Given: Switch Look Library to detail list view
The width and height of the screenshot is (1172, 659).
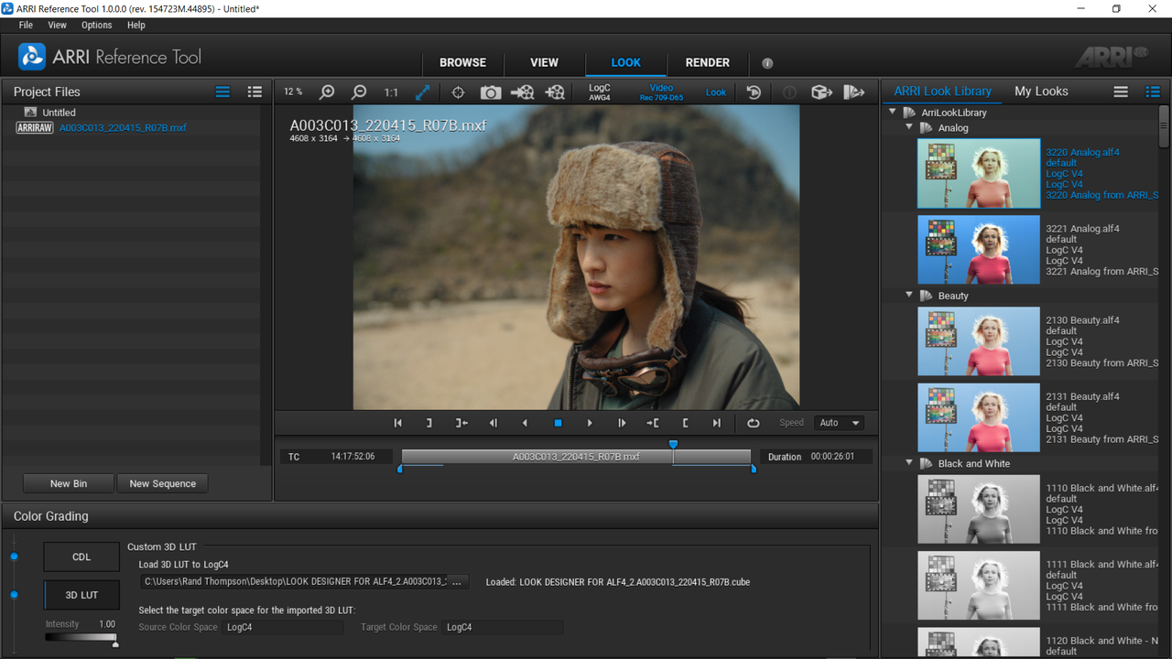Looking at the screenshot, I should (x=1153, y=92).
